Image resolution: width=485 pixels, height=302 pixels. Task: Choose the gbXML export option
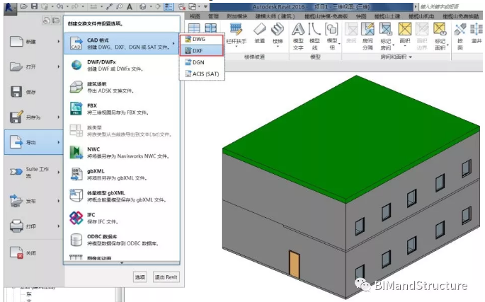pyautogui.click(x=121, y=175)
